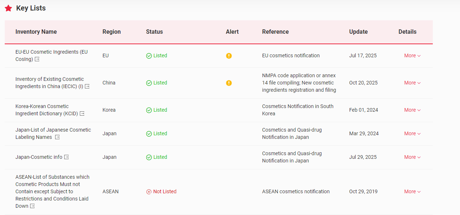This screenshot has height=215, width=460.
Task: Open external link icon for Japan-Cosmetic info
Action: point(66,157)
